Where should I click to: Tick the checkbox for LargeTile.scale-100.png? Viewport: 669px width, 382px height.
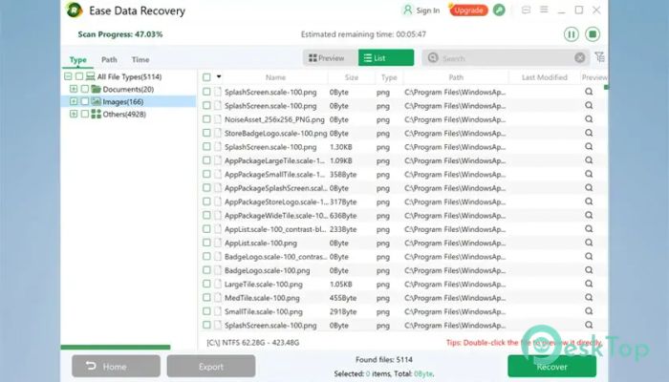(x=207, y=284)
